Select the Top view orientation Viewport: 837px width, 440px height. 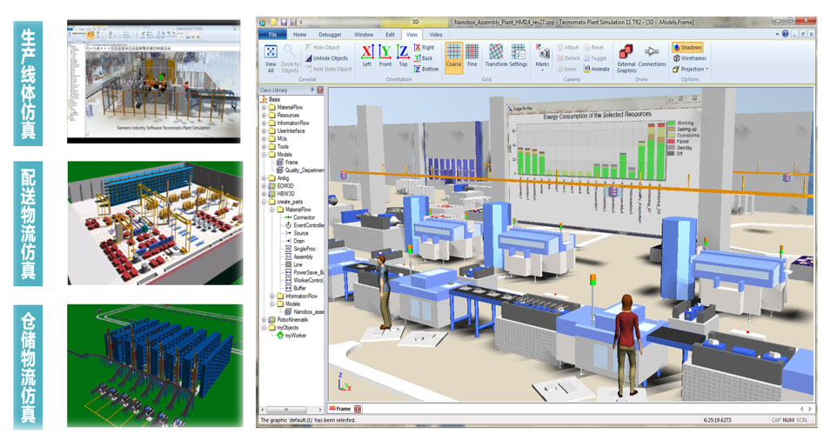pyautogui.click(x=403, y=55)
